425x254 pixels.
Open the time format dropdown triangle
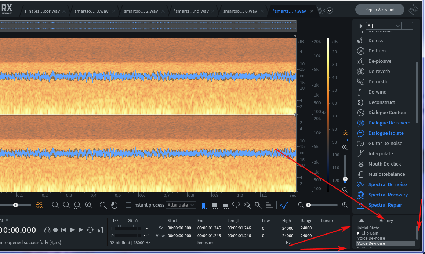click(7, 220)
